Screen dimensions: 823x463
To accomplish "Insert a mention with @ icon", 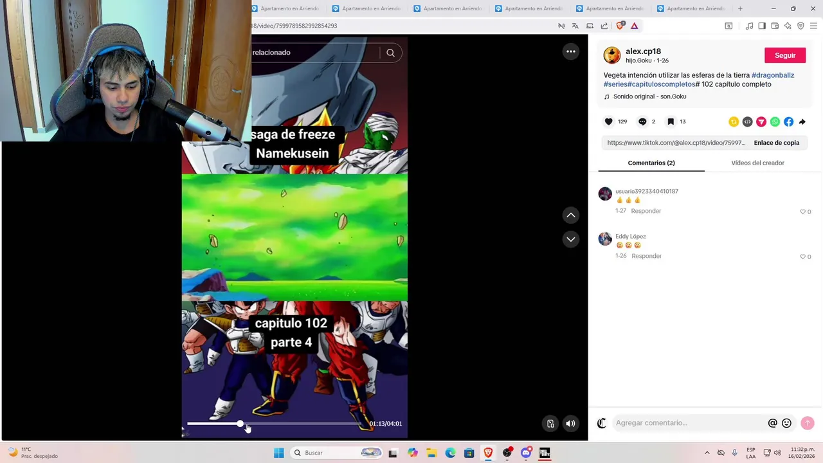I will point(773,423).
